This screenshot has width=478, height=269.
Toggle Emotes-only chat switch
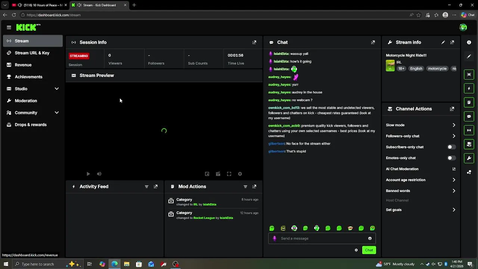click(452, 158)
